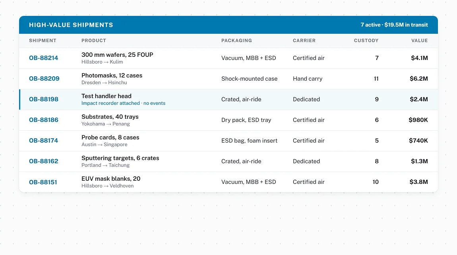The image size is (457, 255).
Task: Sort by the PRODUCT column header
Action: [x=93, y=41]
